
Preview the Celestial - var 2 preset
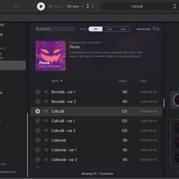pos(38,160)
